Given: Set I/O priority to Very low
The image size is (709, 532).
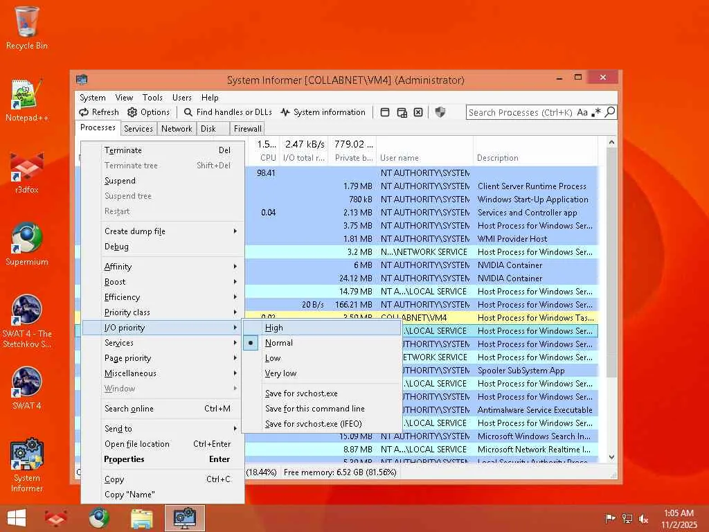Looking at the screenshot, I should click(x=321, y=373).
